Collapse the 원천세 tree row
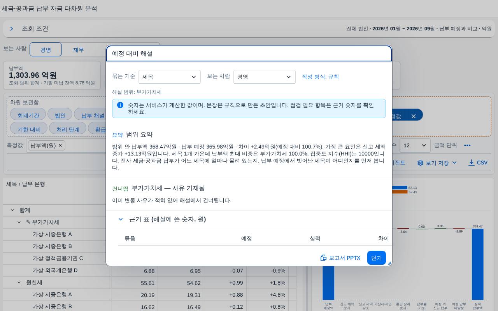498x311 pixels. coord(19,283)
